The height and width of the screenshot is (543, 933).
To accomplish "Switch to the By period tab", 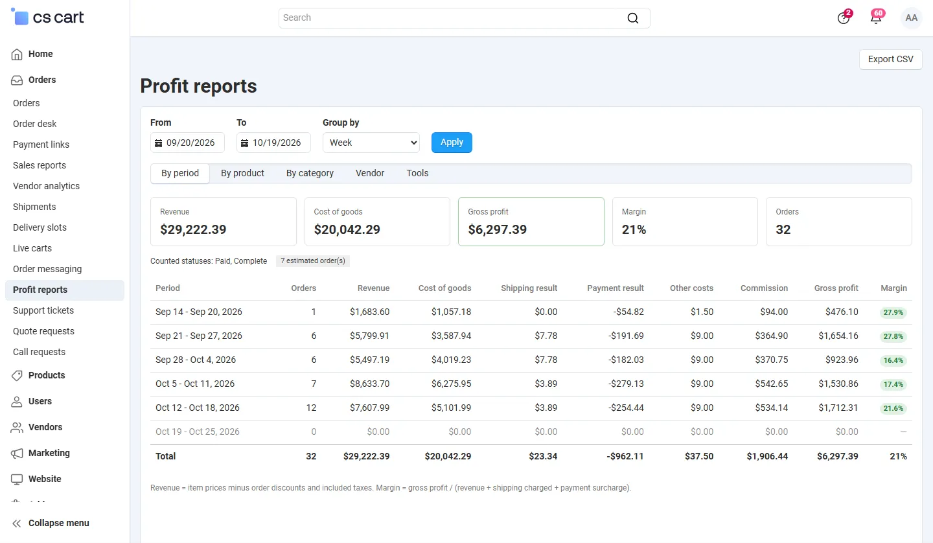I will click(180, 174).
